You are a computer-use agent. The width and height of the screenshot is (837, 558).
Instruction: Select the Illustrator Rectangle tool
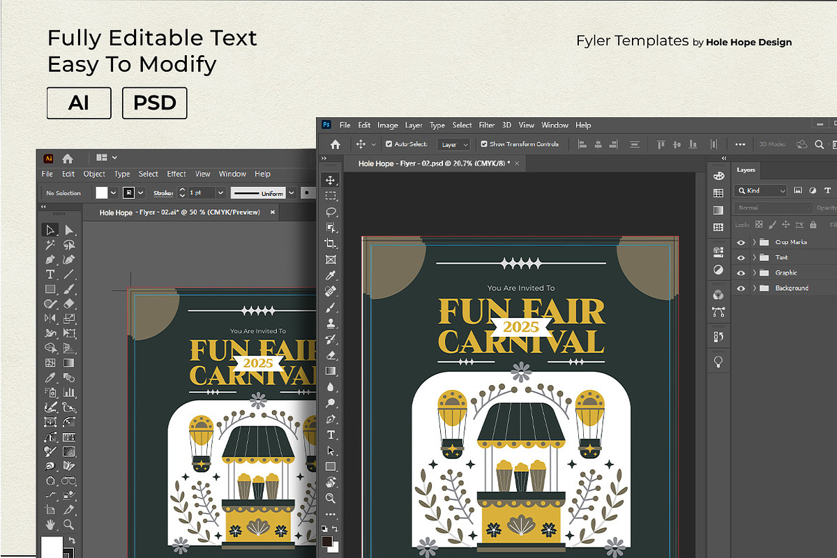(x=50, y=289)
